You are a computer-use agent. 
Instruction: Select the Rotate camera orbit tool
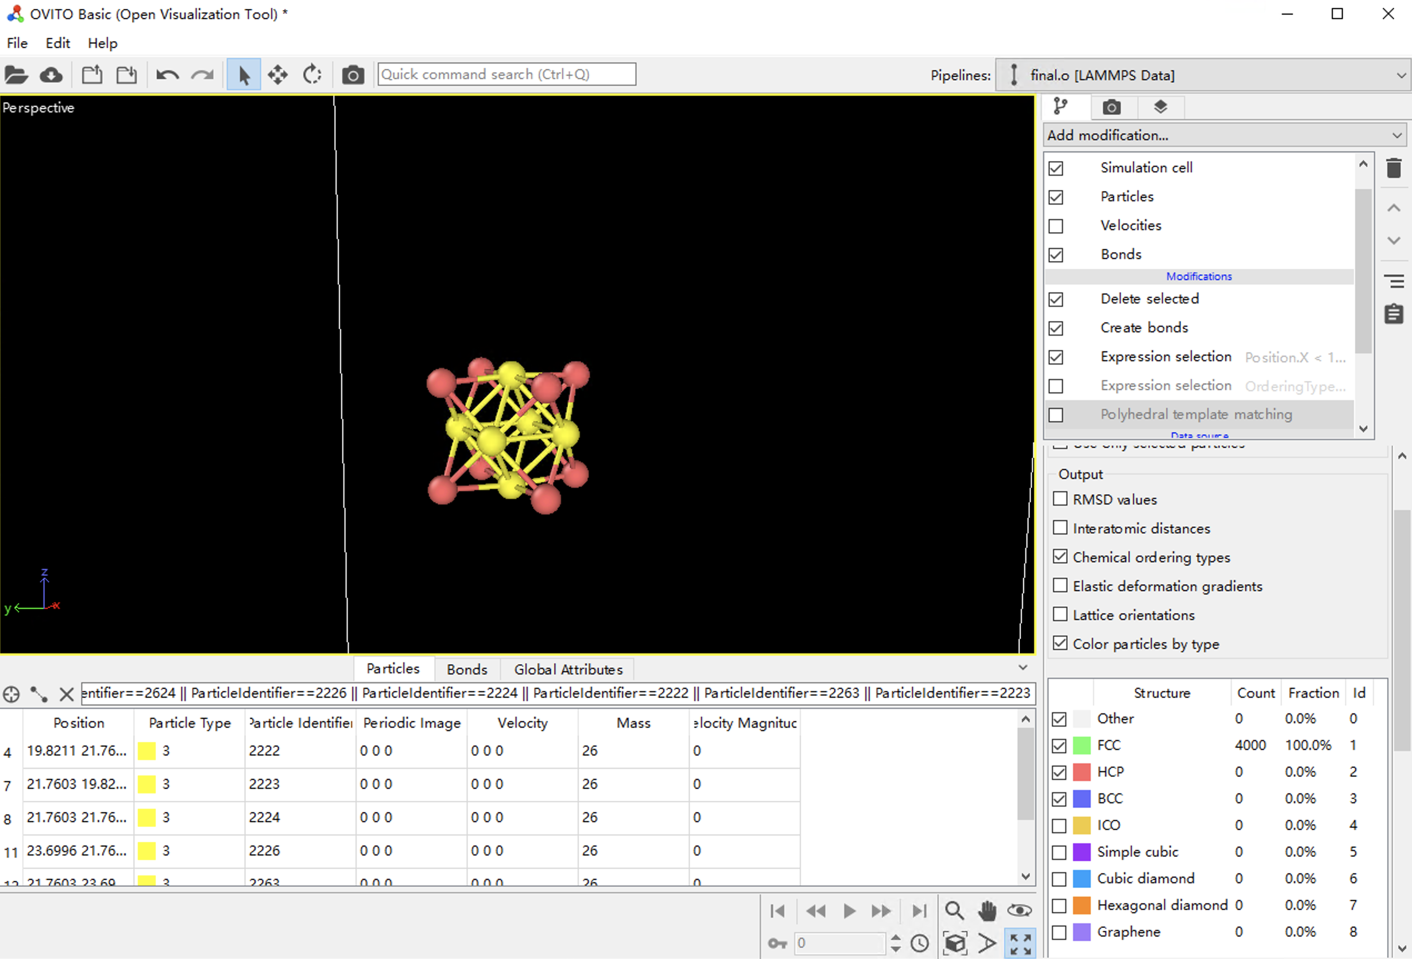pos(312,75)
